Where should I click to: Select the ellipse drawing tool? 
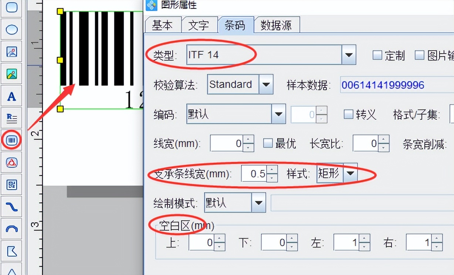coord(11,29)
